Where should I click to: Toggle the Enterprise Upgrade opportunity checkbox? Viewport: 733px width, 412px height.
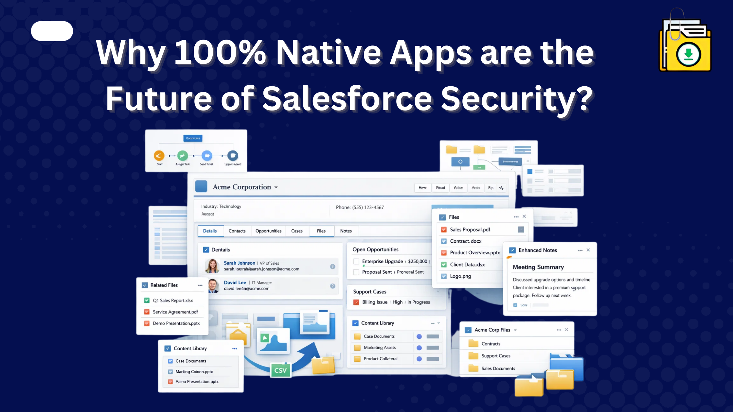[x=356, y=261]
